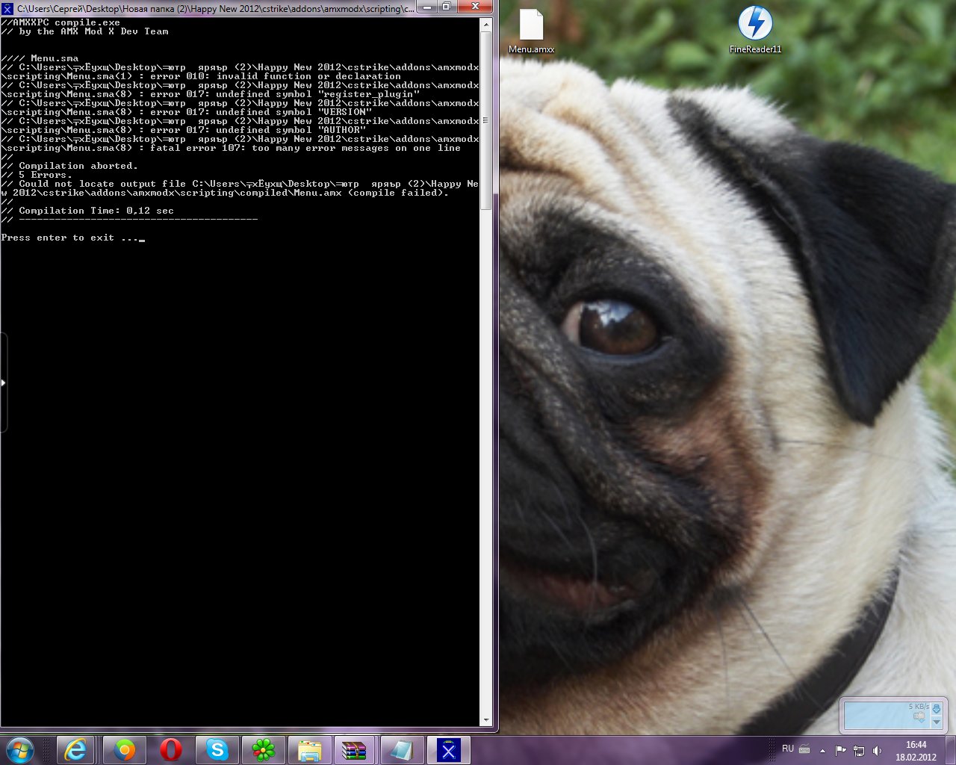Open Windows Explorer from the taskbar
Image resolution: width=956 pixels, height=765 pixels.
(x=309, y=750)
